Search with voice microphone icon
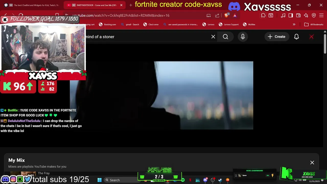 (243, 37)
